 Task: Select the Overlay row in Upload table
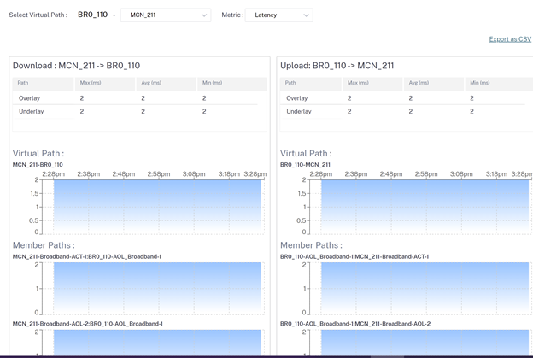click(x=402, y=98)
